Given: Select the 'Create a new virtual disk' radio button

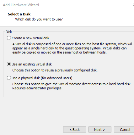Looking at the screenshot, I should coord(9,38).
